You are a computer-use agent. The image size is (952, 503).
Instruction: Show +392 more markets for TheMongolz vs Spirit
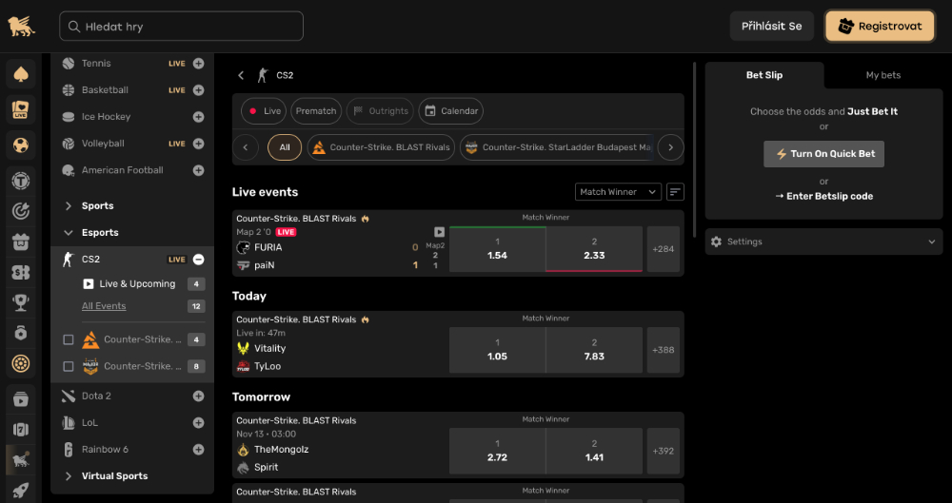coord(663,451)
